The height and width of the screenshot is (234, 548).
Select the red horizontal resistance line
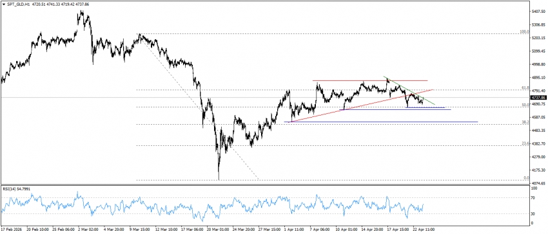[370, 80]
